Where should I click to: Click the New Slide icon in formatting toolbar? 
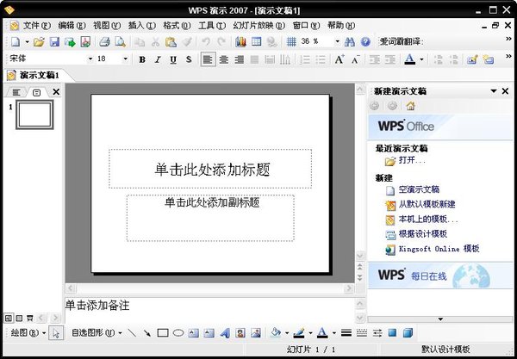[x=488, y=59]
